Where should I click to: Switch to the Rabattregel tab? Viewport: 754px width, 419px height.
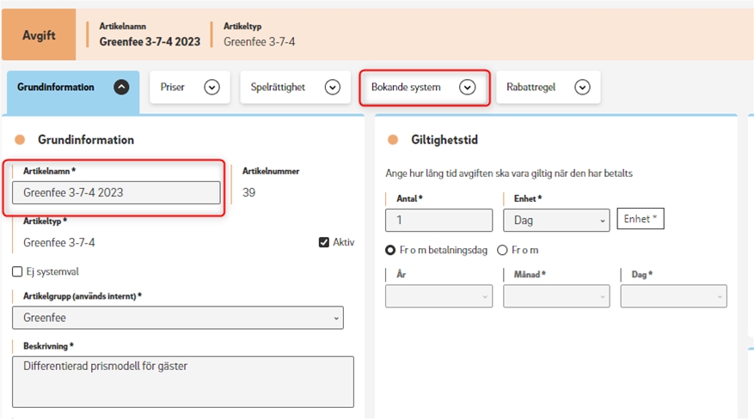(549, 87)
